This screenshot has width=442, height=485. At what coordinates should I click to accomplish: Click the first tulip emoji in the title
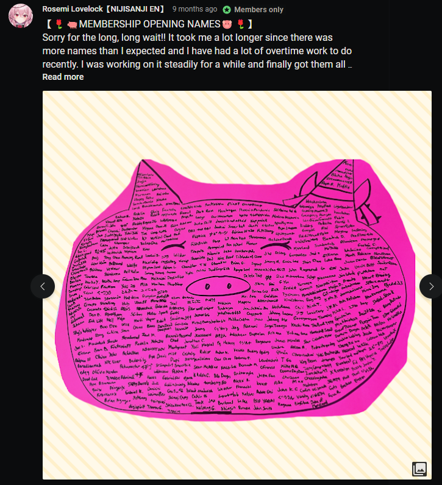(59, 24)
